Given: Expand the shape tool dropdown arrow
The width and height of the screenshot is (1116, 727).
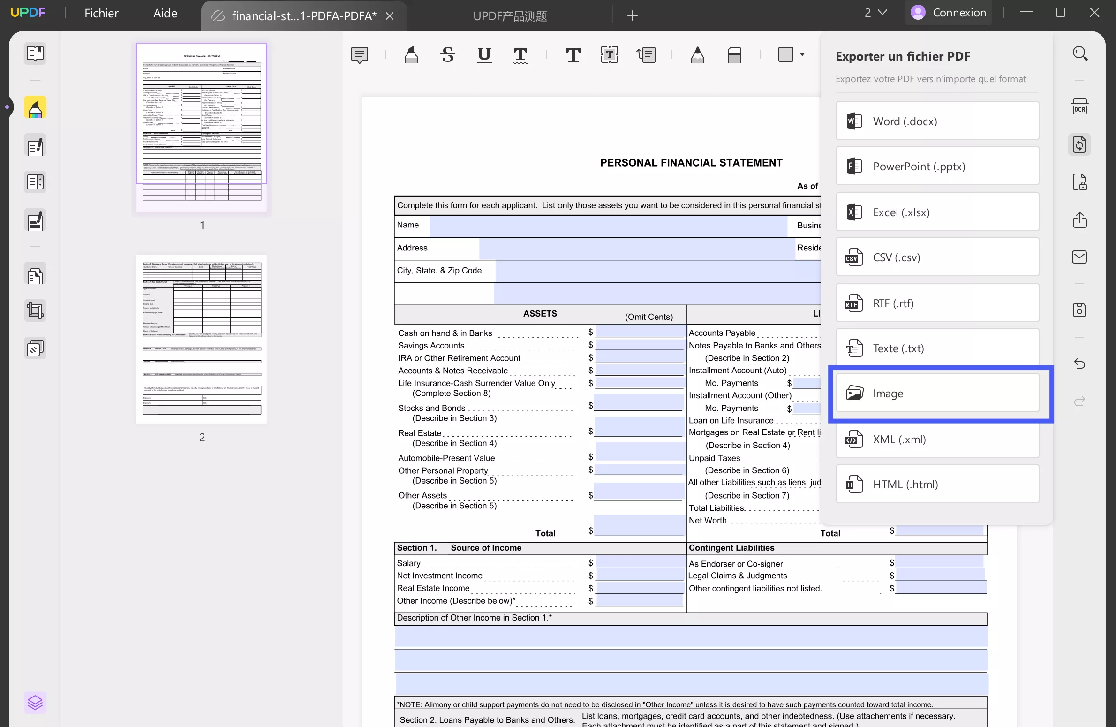Looking at the screenshot, I should point(802,54).
